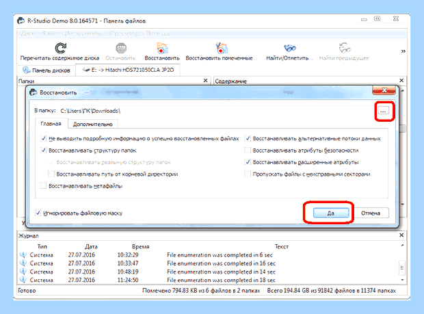Image resolution: width=424 pixels, height=314 pixels.
Task: Click Содержание panel scrollbar down arrow
Action: [403, 204]
